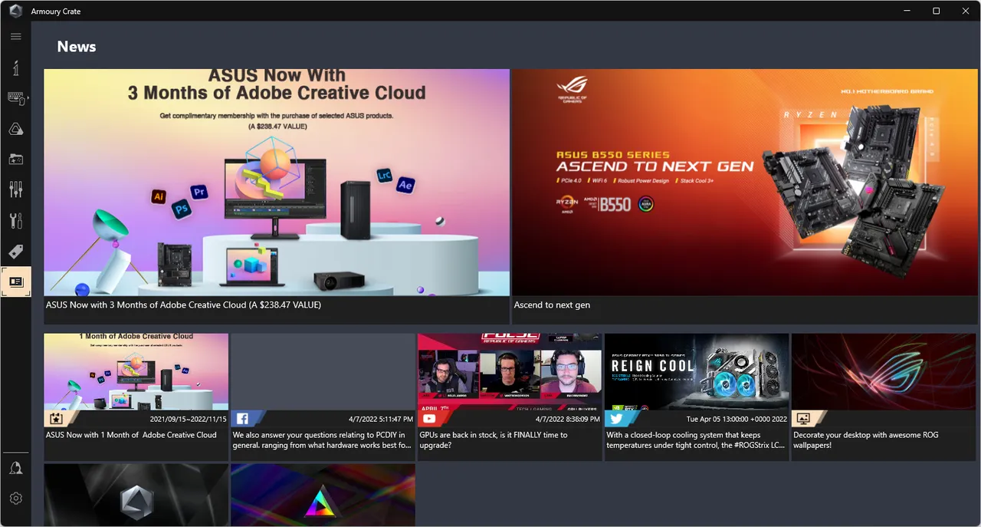
Task: Click the wallpaper monitor icon on ROG card
Action: point(803,419)
